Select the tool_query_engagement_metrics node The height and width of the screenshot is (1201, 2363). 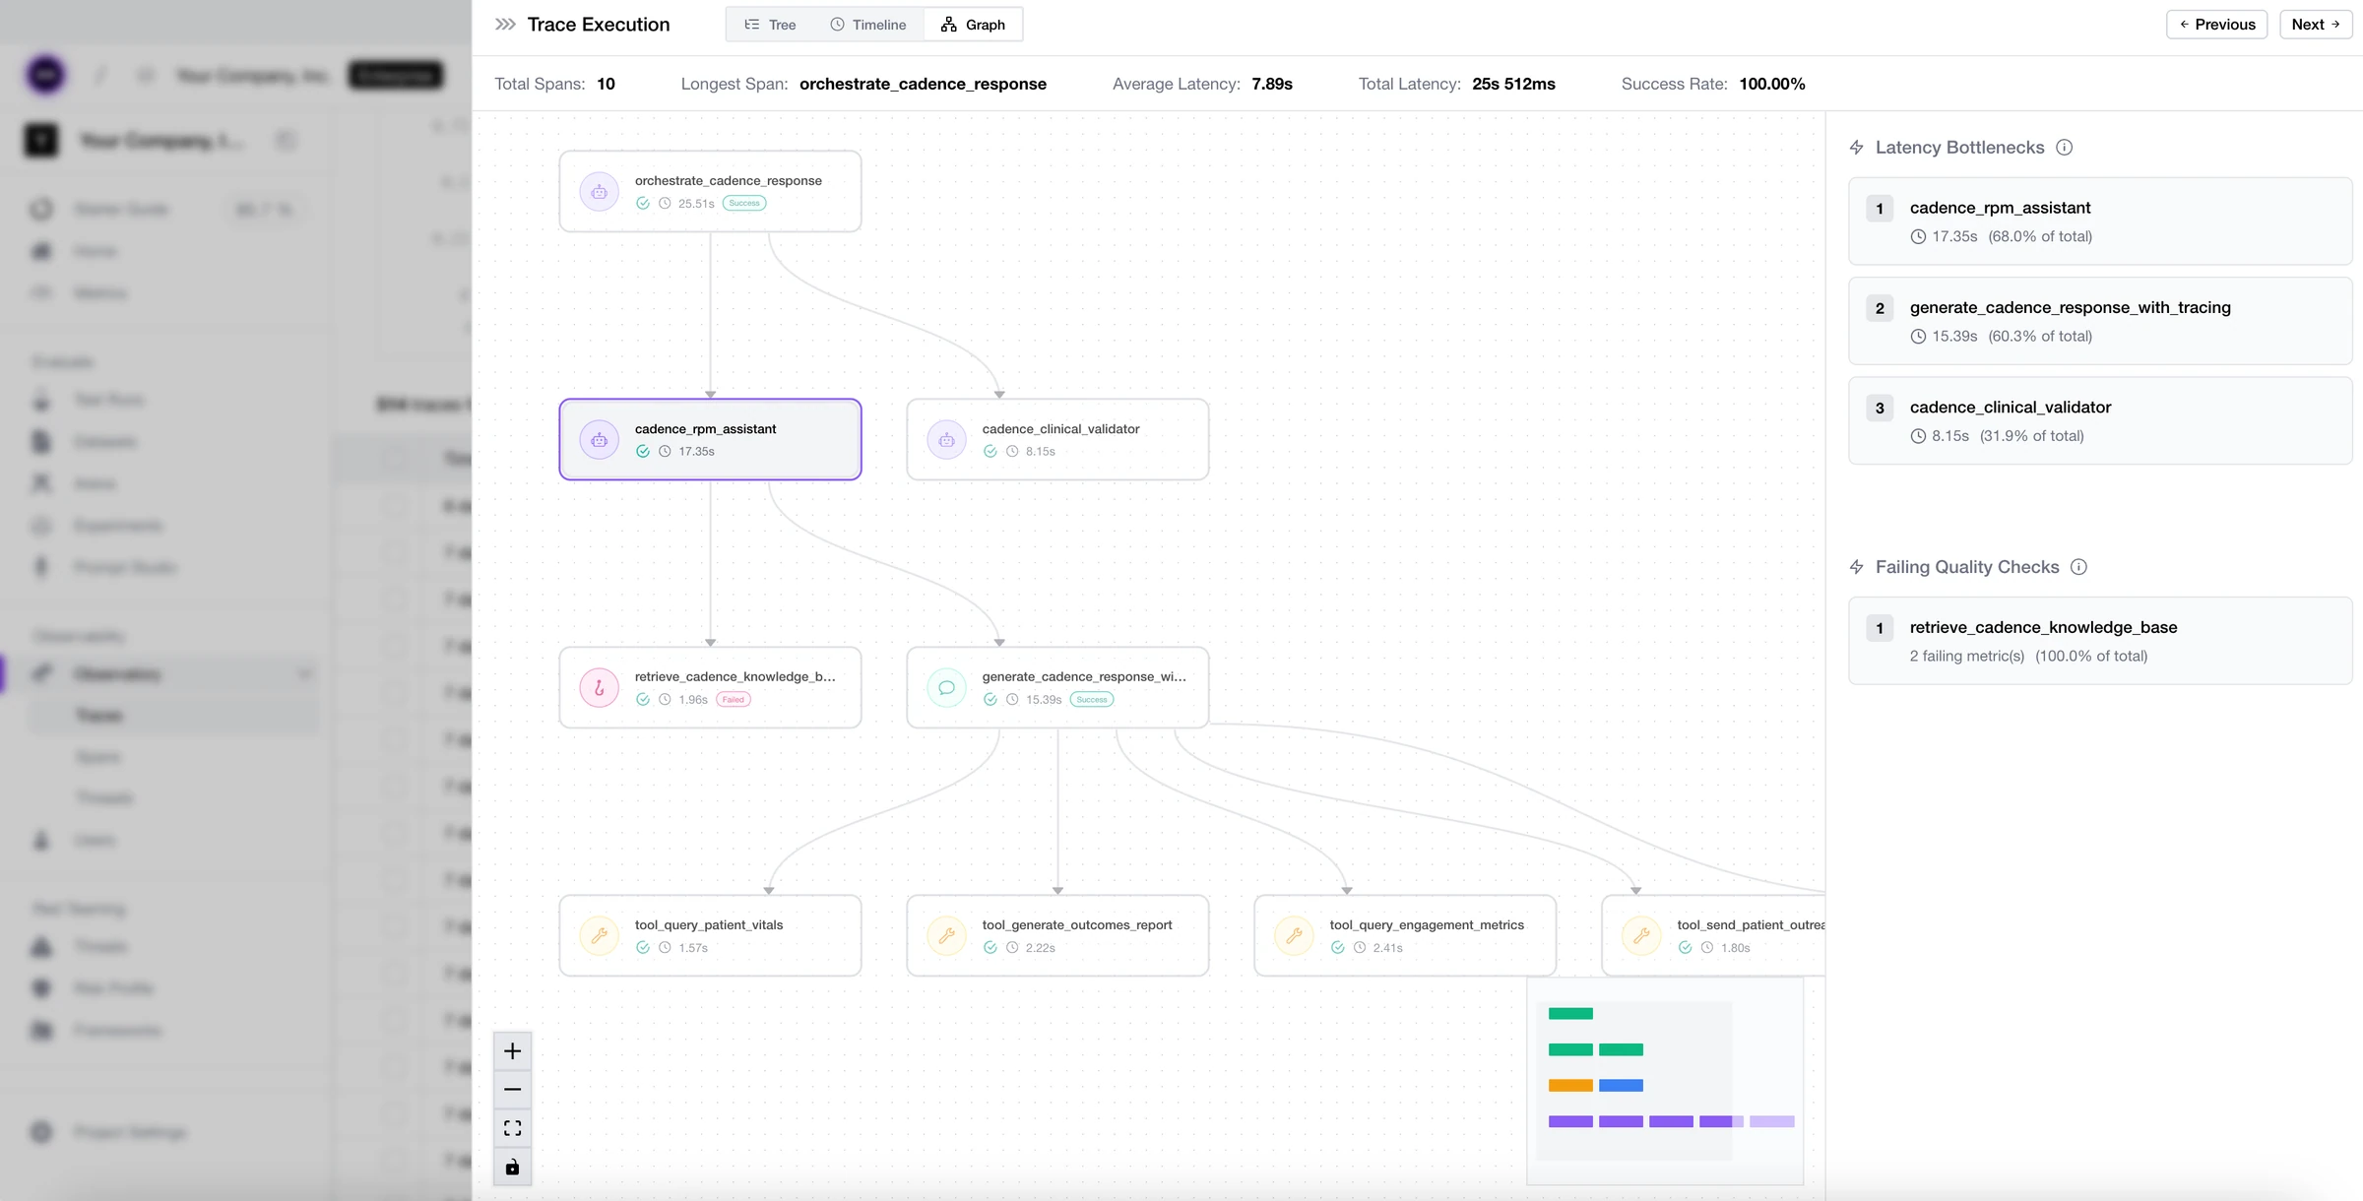pos(1405,935)
